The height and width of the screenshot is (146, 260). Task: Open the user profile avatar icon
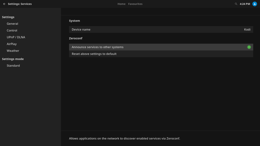pyautogui.click(x=255, y=4)
